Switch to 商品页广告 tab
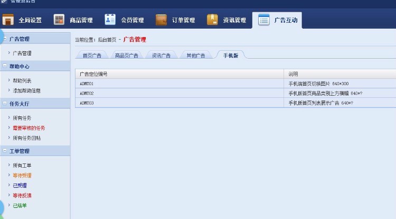This screenshot has width=396, height=219. click(x=127, y=56)
